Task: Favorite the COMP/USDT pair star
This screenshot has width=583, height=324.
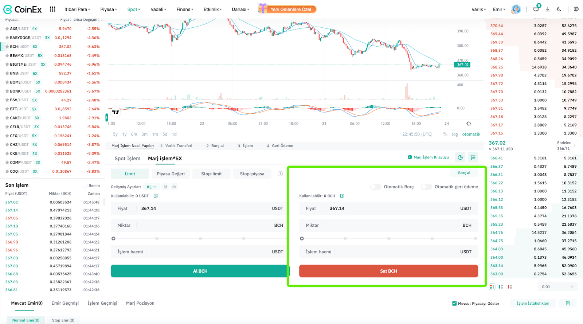Action: click(7, 163)
